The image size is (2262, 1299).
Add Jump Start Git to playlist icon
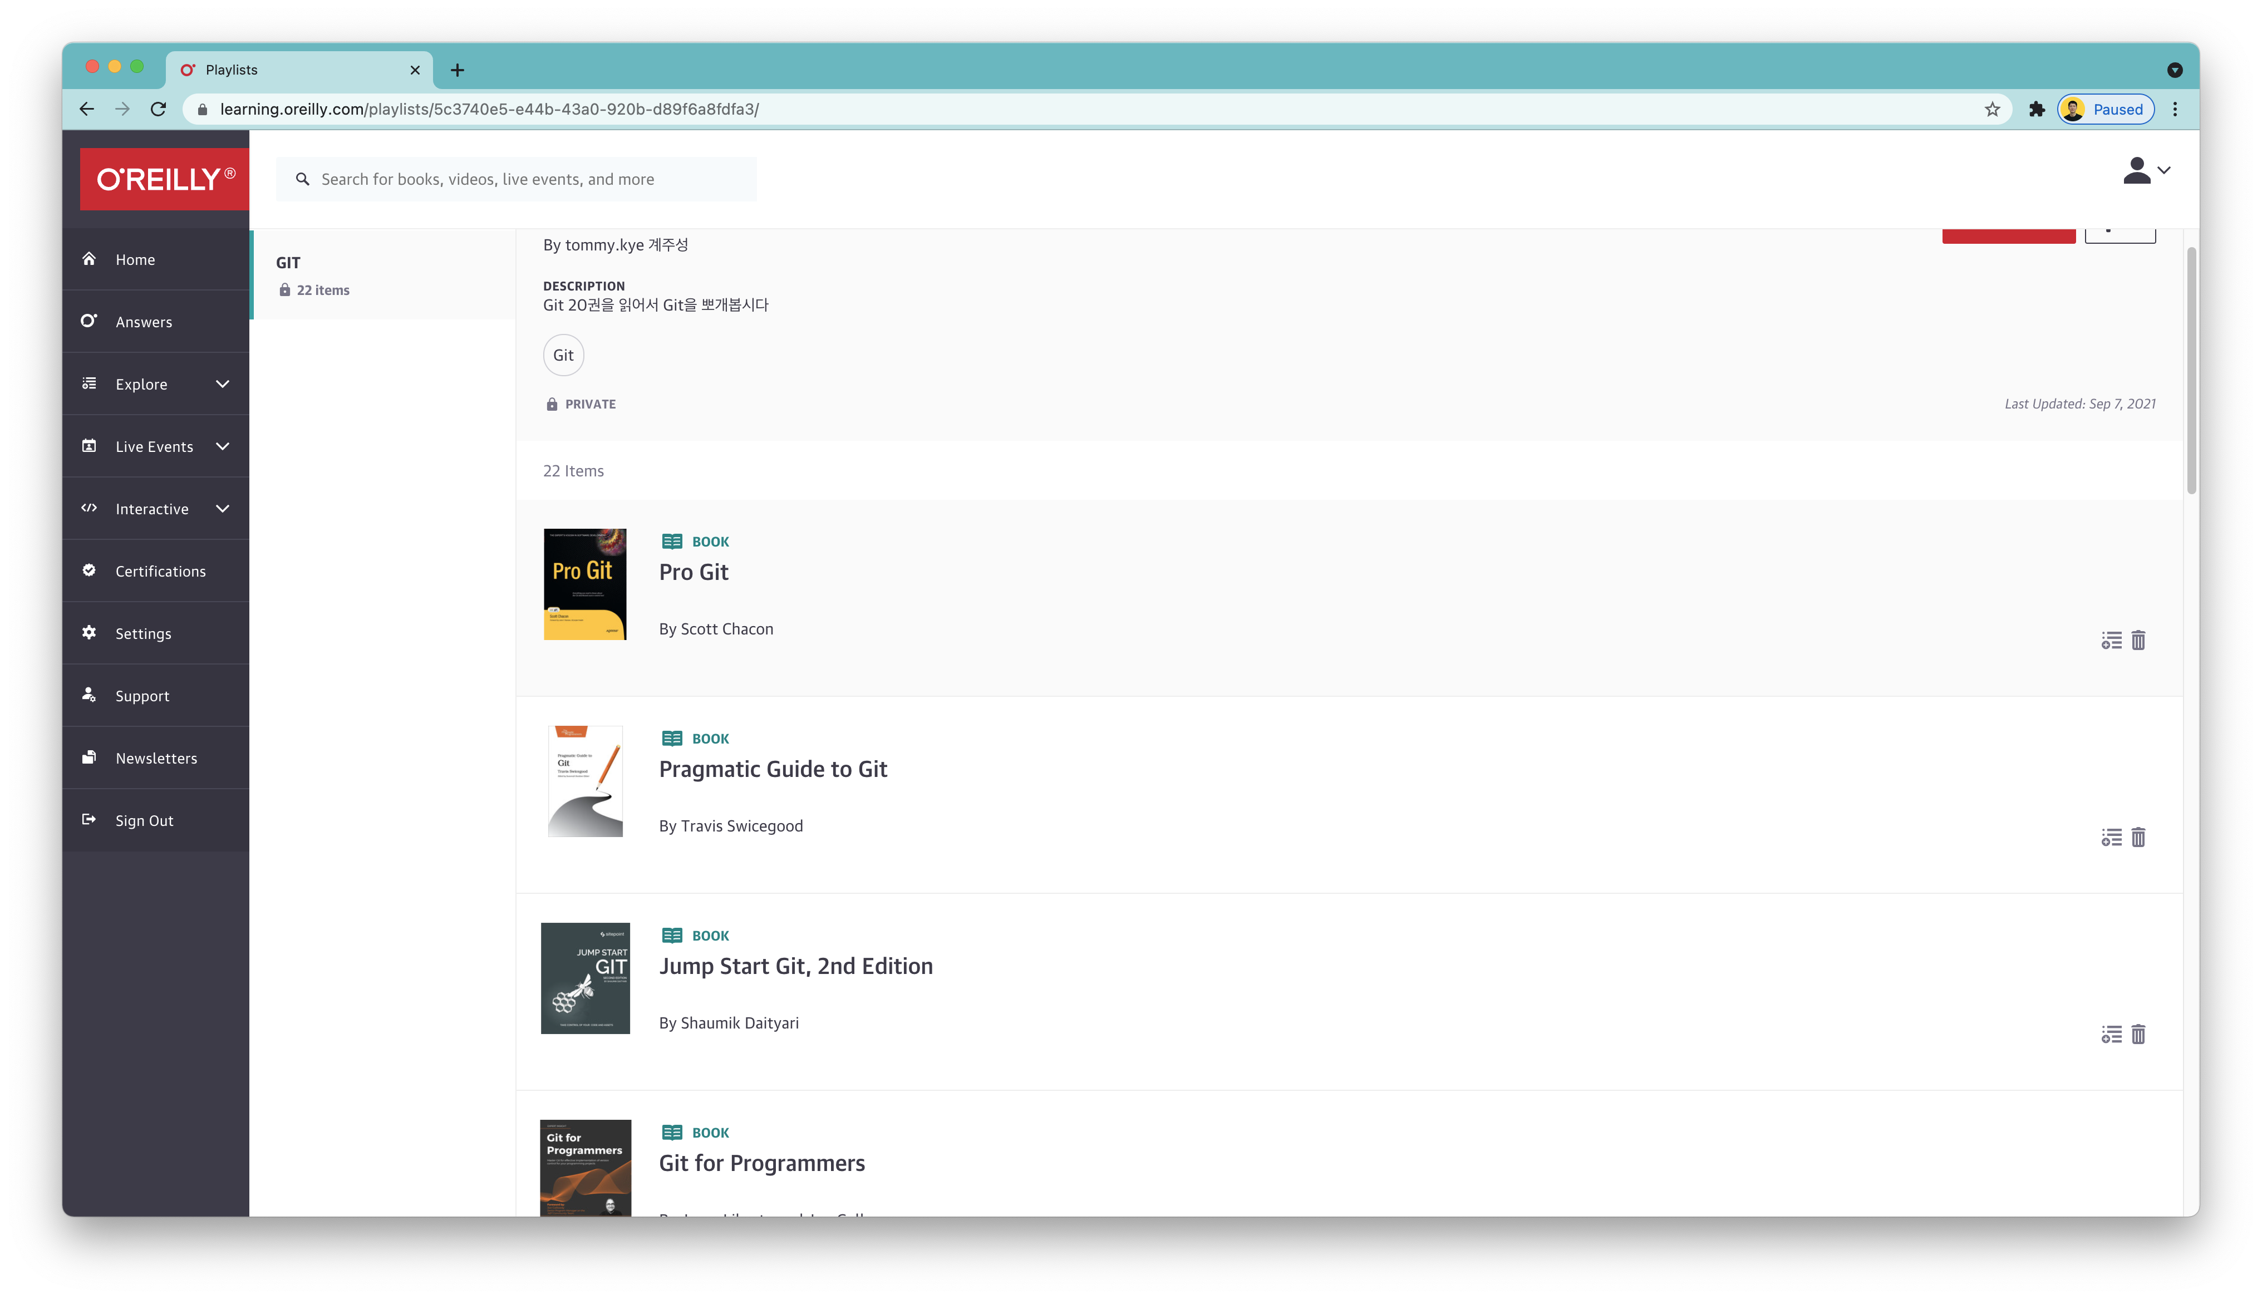(x=2111, y=1035)
